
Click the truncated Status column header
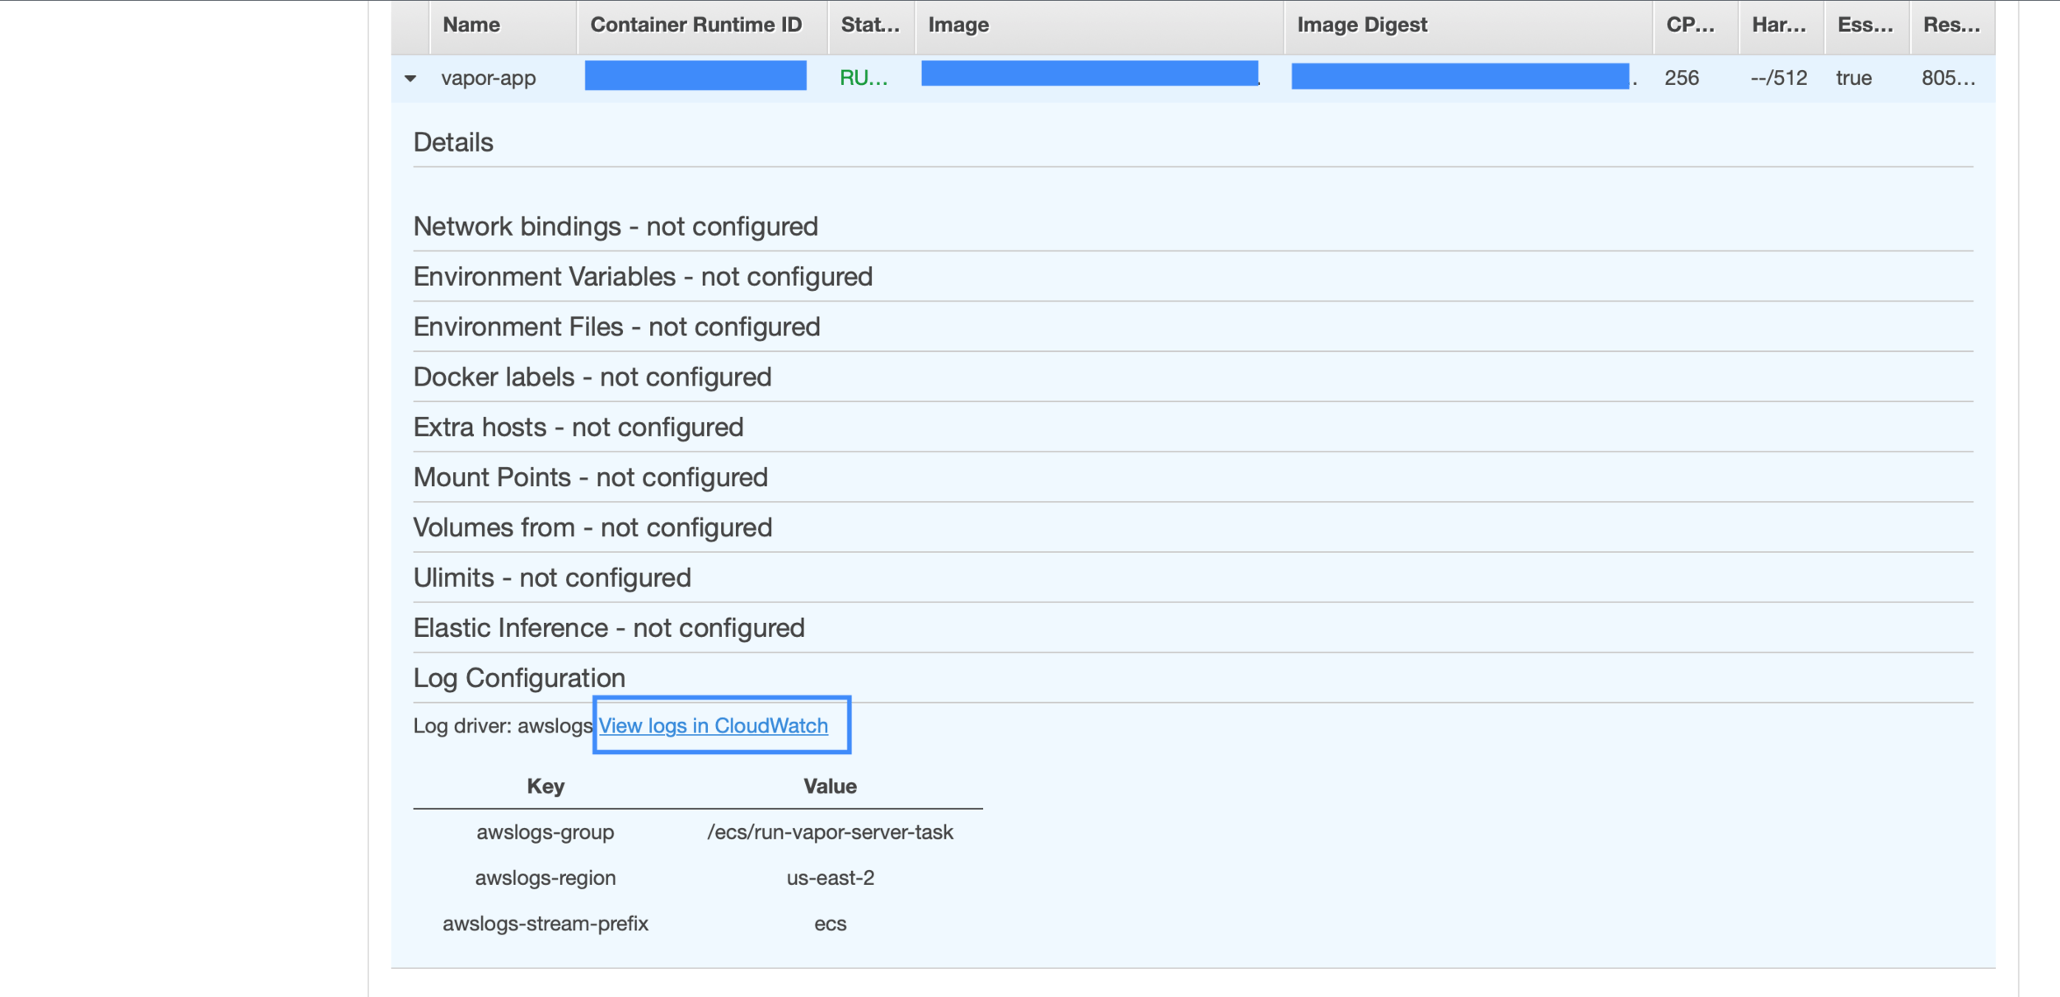869,25
